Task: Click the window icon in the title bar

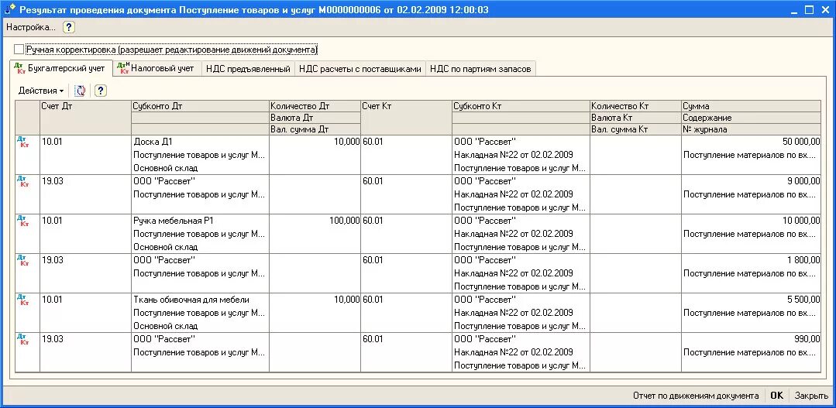Action: click(9, 9)
